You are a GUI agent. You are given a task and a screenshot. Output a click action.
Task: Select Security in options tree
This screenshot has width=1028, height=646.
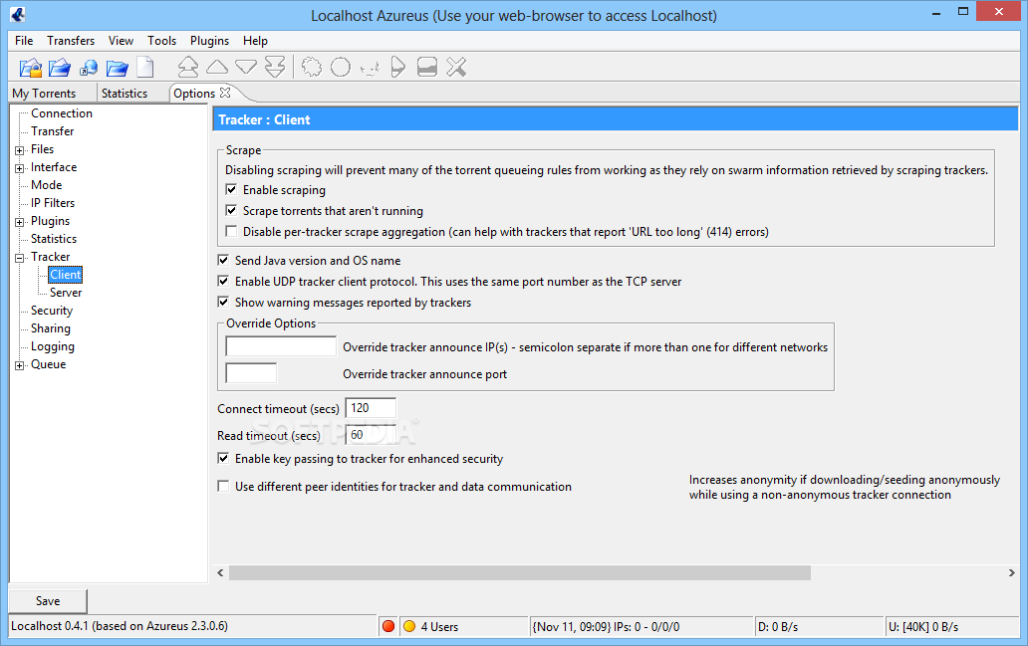click(52, 311)
